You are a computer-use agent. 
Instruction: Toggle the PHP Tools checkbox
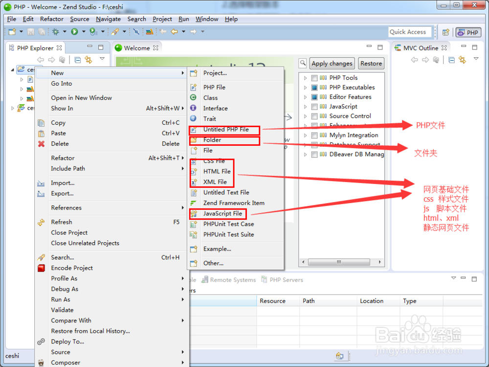314,78
